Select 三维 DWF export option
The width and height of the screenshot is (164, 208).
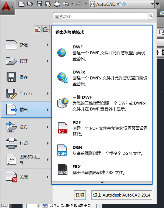(102, 103)
